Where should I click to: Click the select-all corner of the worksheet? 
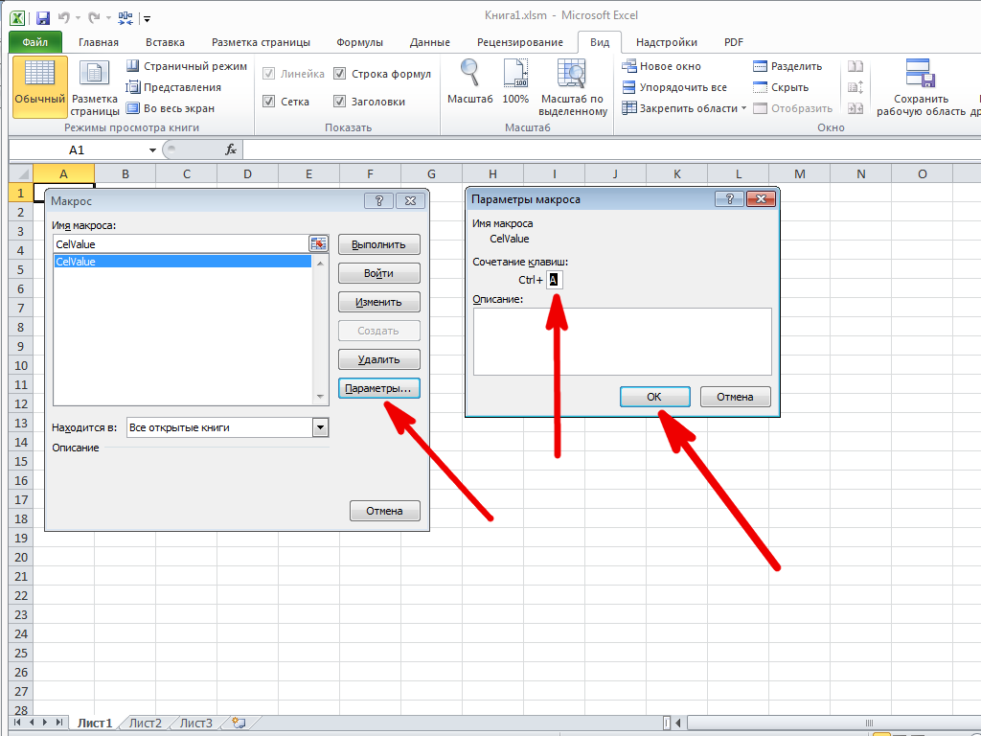tap(21, 173)
